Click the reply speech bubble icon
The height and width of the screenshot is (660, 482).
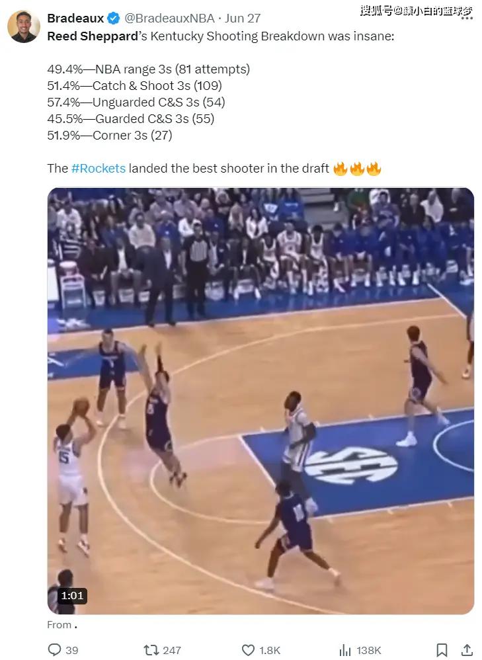click(x=54, y=650)
